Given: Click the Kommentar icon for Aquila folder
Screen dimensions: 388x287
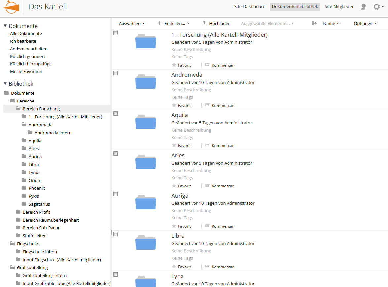Looking at the screenshot, I should (207, 145).
